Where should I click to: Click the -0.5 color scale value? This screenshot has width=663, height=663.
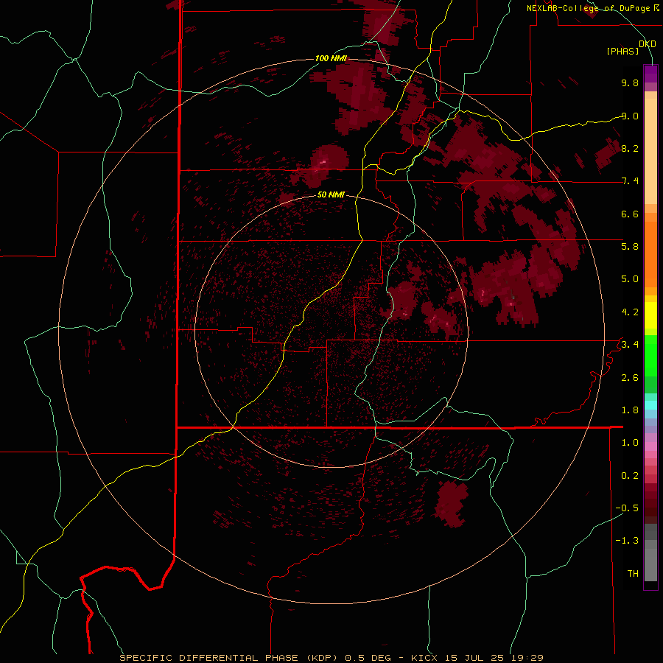point(627,508)
